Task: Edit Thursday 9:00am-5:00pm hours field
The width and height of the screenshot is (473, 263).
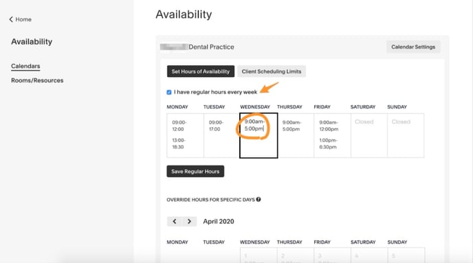Action: tap(296, 135)
